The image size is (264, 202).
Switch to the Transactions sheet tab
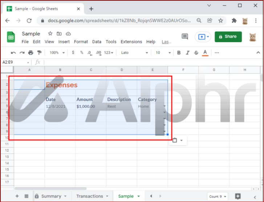click(92, 196)
